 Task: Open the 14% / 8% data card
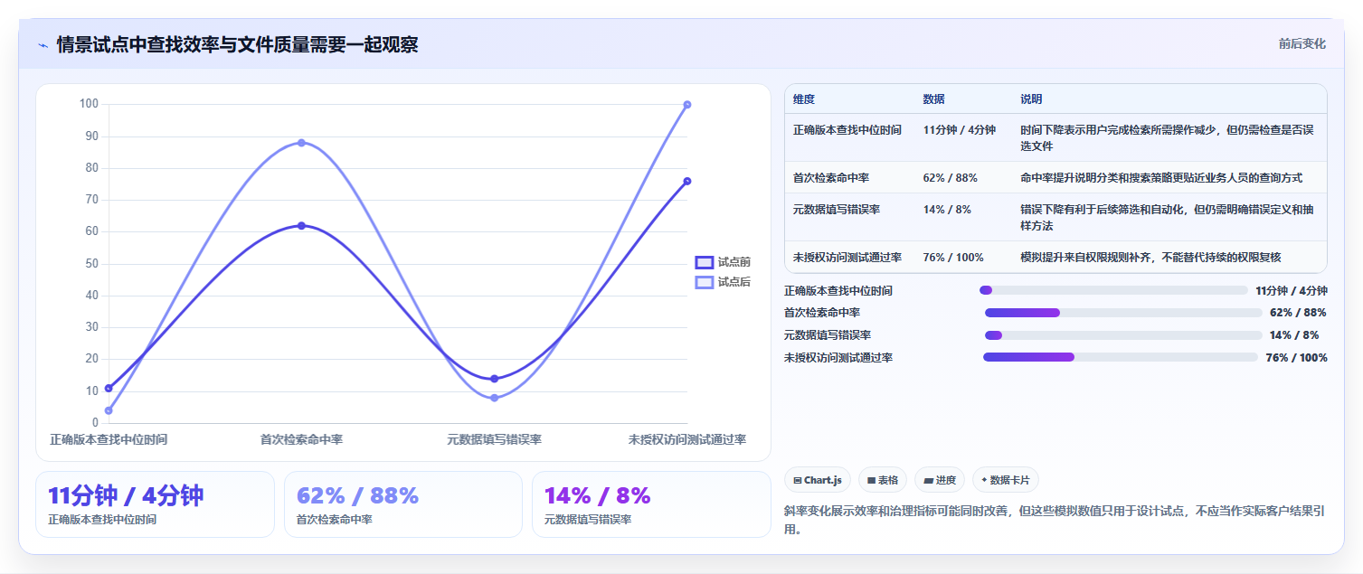point(651,504)
